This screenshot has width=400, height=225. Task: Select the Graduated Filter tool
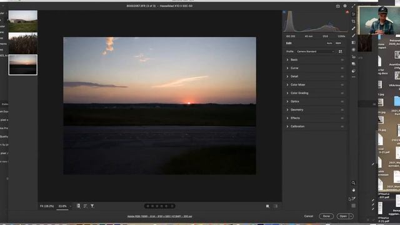(x=353, y=42)
